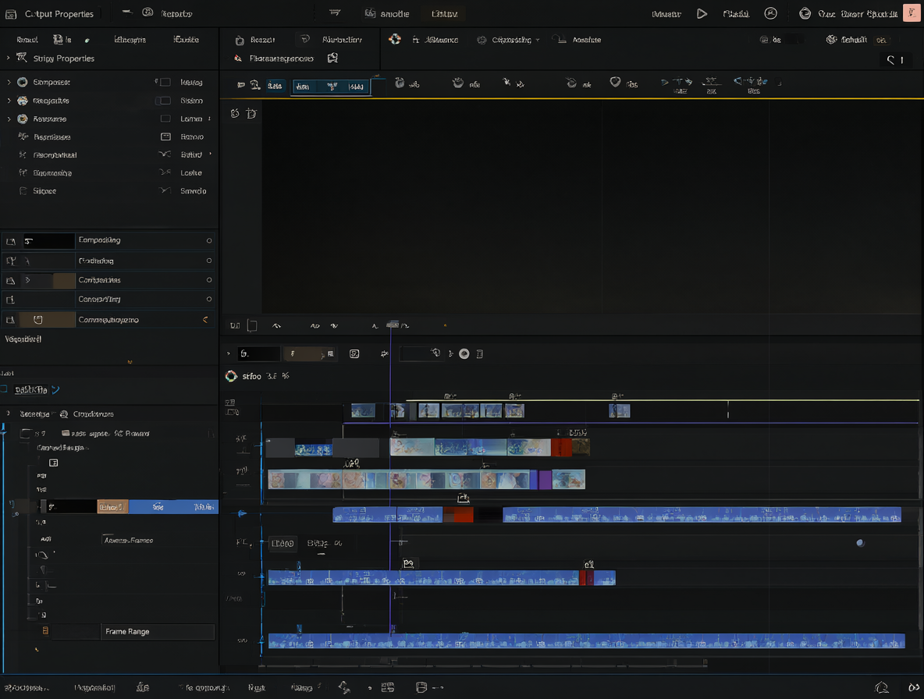Image resolution: width=924 pixels, height=699 pixels.
Task: Toggle the empty checkbox in the third properties row
Action: pyautogui.click(x=165, y=119)
